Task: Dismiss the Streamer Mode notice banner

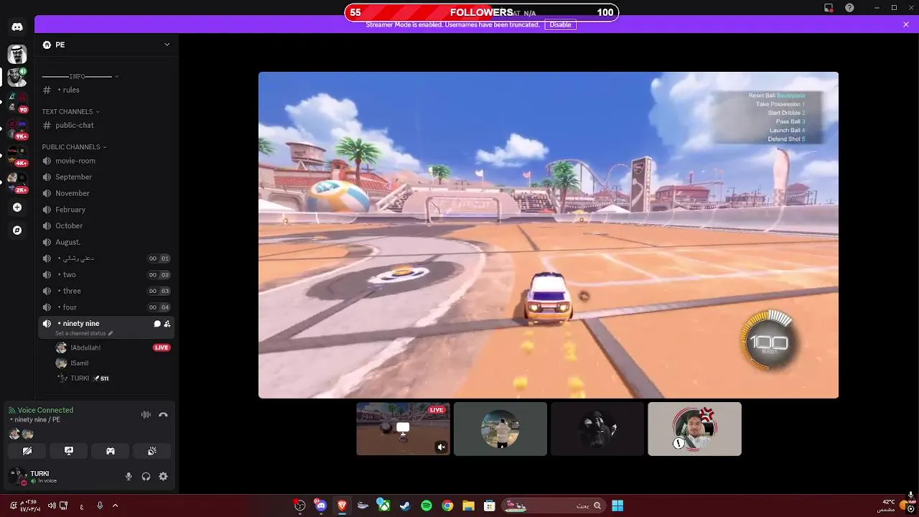Action: pyautogui.click(x=906, y=24)
